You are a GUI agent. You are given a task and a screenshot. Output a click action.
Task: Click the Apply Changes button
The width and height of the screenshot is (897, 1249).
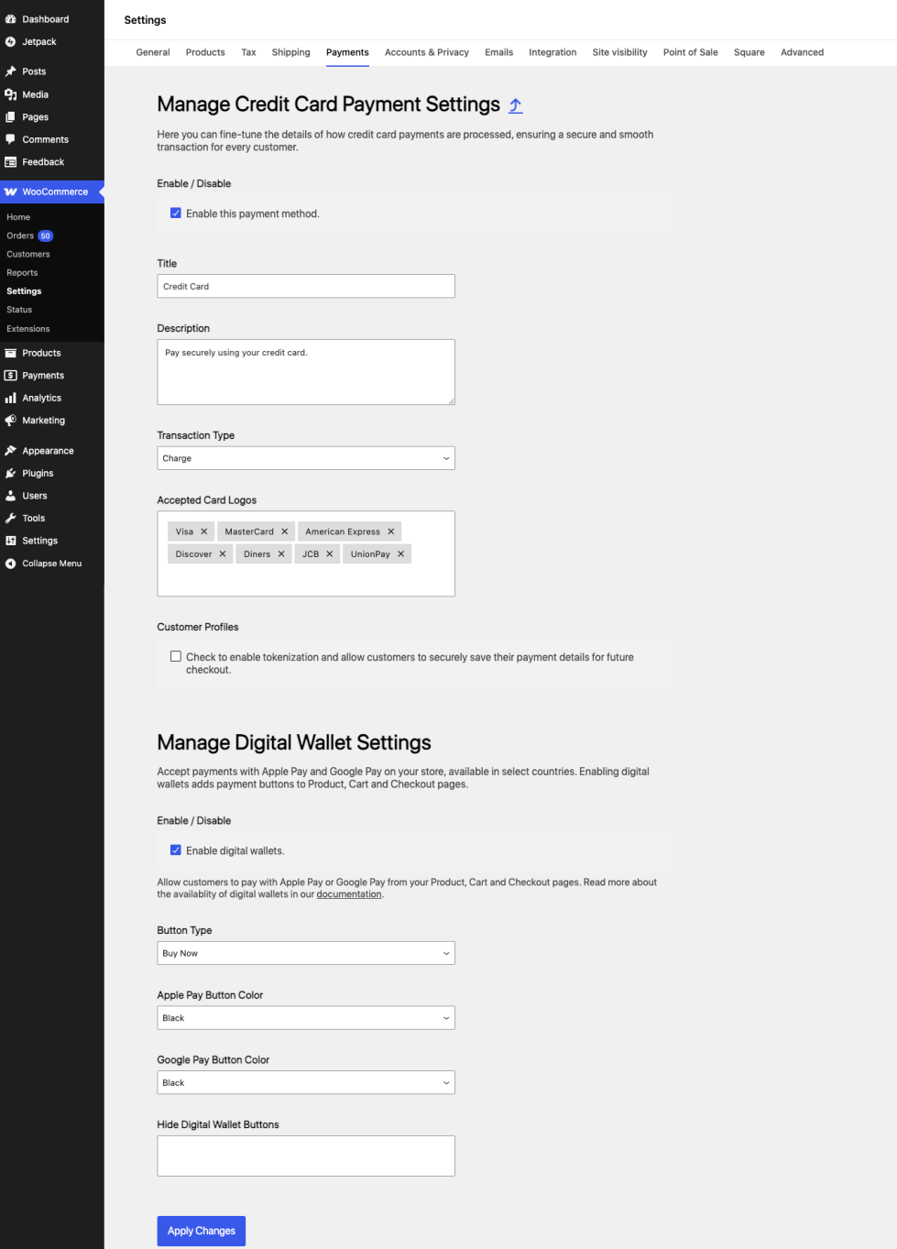coord(202,1231)
